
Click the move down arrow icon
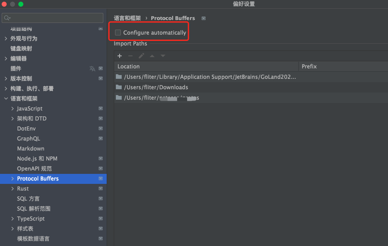[x=163, y=56]
